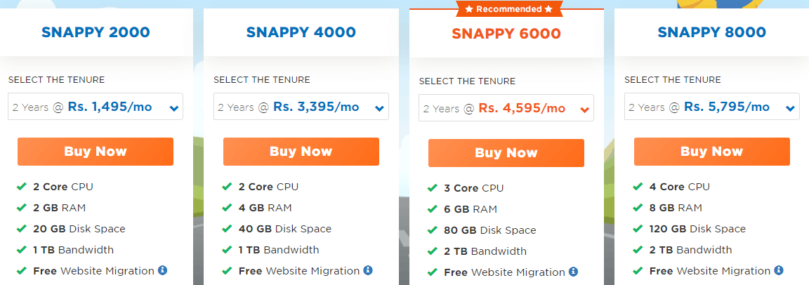Viewport: 809px width, 285px height.
Task: Click info icon beside Snappy 4000 Website Migration
Action: (368, 270)
